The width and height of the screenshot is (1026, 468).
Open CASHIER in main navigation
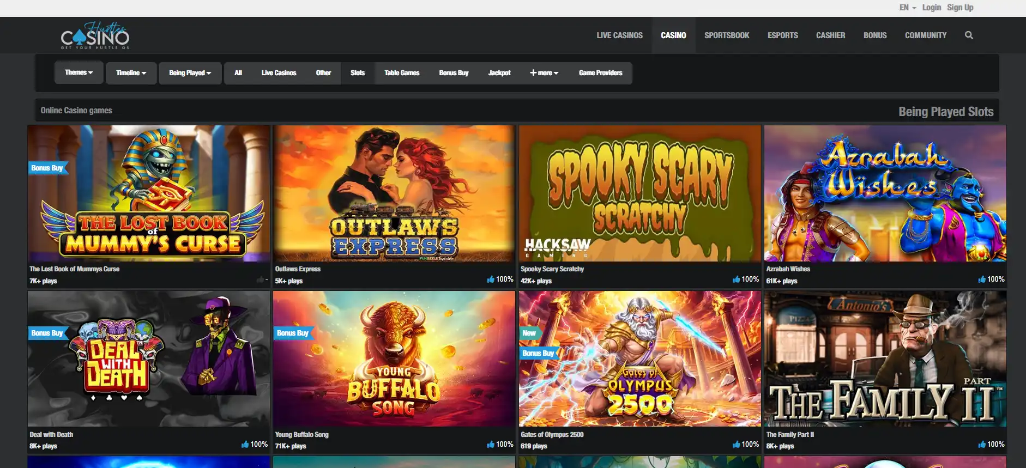(830, 35)
